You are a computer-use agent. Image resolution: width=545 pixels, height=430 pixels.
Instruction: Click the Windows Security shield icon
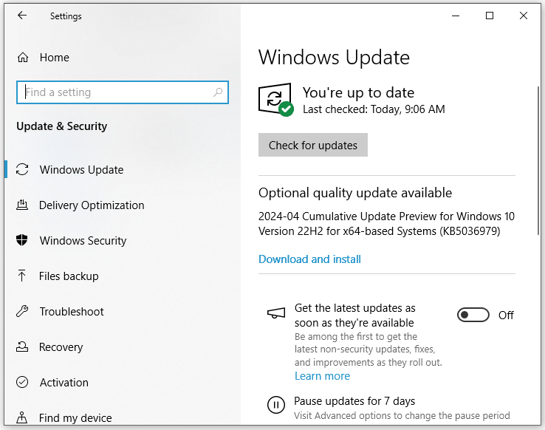coord(22,240)
